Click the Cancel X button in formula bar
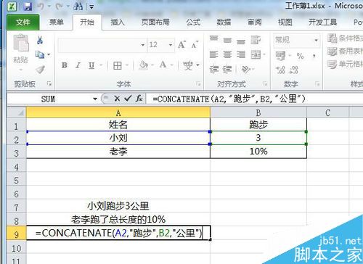 tap(117, 99)
